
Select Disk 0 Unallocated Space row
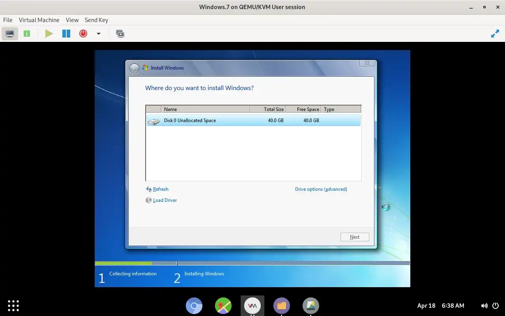pos(253,120)
